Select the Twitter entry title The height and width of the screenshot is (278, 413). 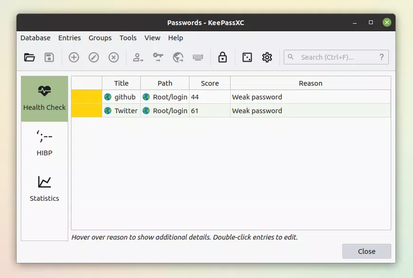pos(126,110)
